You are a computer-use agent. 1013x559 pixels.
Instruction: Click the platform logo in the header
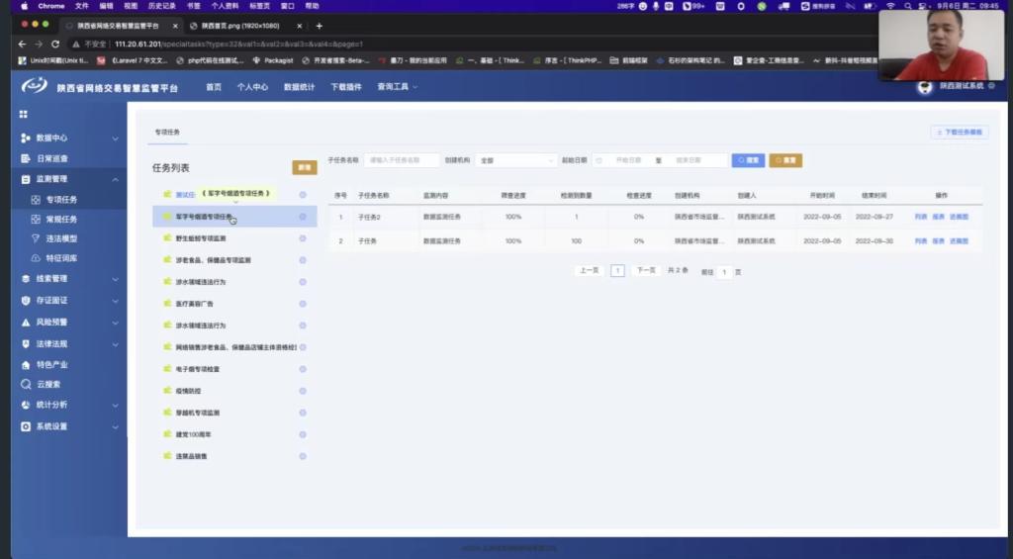pyautogui.click(x=35, y=86)
